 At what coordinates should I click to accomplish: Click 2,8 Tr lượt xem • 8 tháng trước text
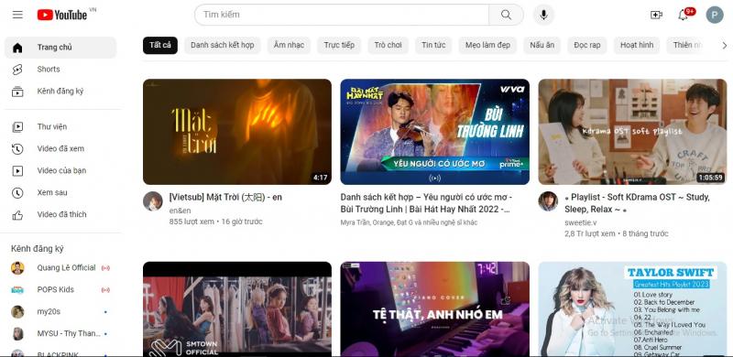[617, 233]
